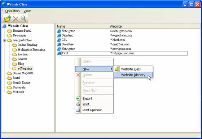Click the Name column header
Image resolution: width=202 pixels, height=139 pixels.
tap(82, 26)
